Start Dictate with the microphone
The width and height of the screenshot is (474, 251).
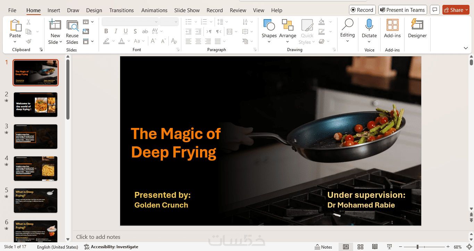[x=369, y=25]
